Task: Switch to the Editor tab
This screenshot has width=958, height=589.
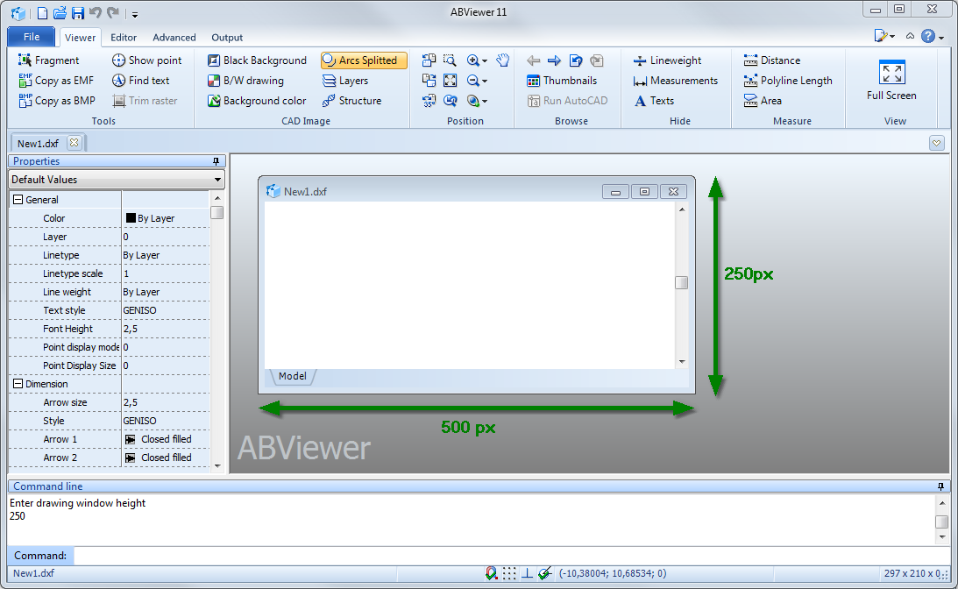Action: [124, 38]
